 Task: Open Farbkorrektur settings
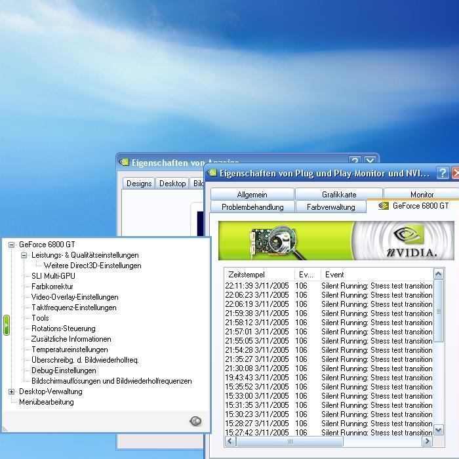pos(52,287)
